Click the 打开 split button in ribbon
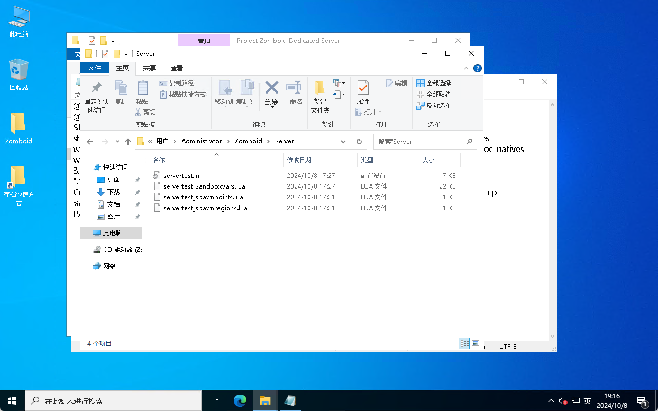Screen dimensions: 658x411 coord(368,112)
